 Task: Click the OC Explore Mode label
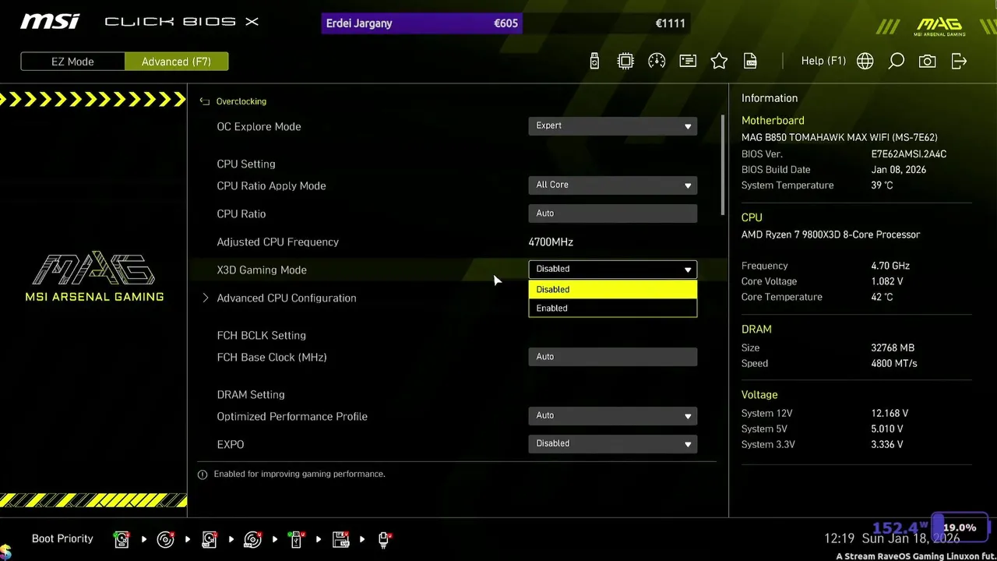coord(259,126)
